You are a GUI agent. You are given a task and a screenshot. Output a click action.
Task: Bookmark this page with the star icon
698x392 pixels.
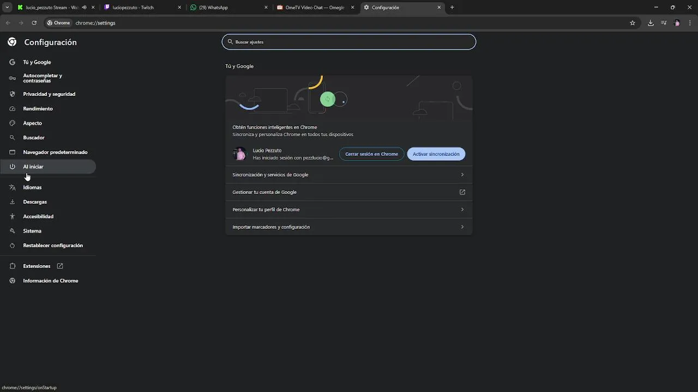(633, 23)
